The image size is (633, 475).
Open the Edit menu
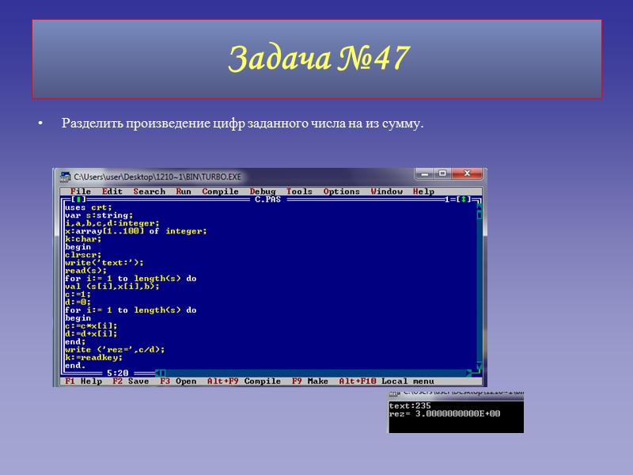point(112,192)
